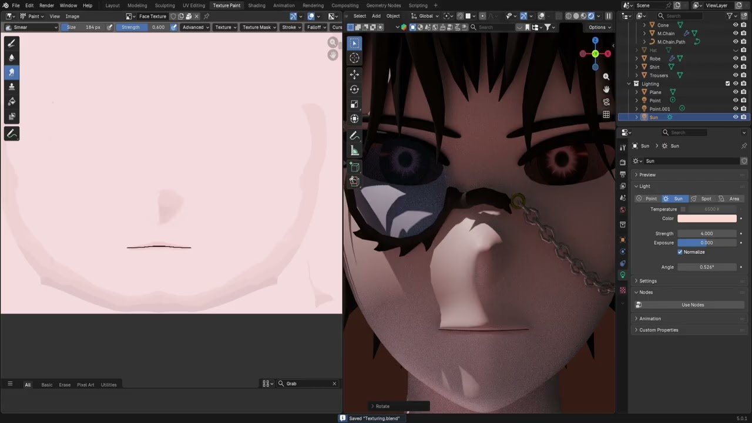Image resolution: width=752 pixels, height=423 pixels.
Task: Open the File menu
Action: (16, 5)
